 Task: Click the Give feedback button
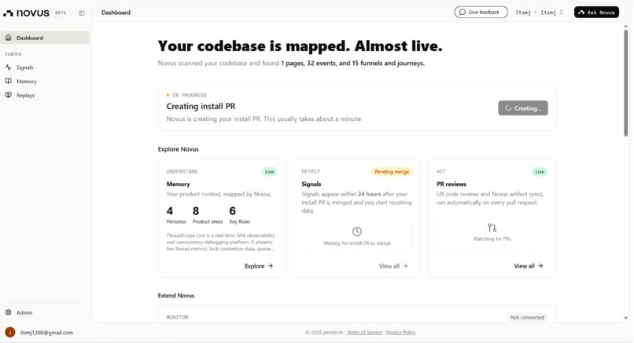pos(481,12)
